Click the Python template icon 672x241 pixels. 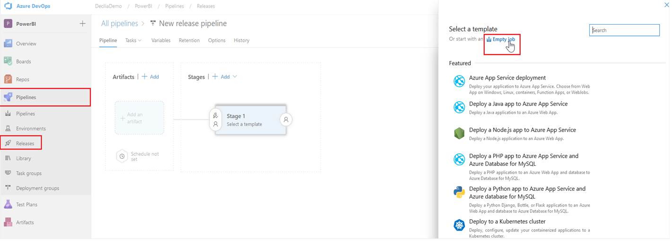459,192
